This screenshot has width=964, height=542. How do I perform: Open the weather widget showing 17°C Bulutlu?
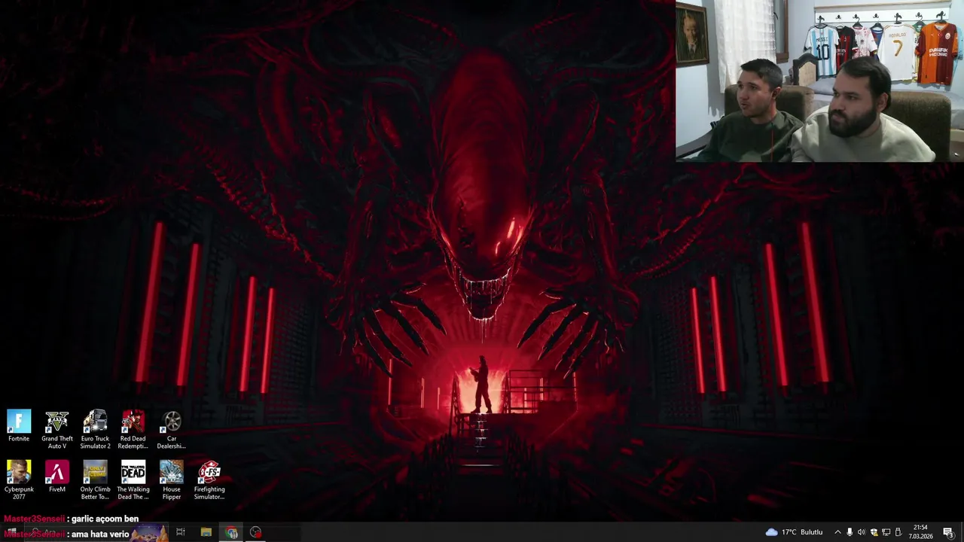(795, 532)
